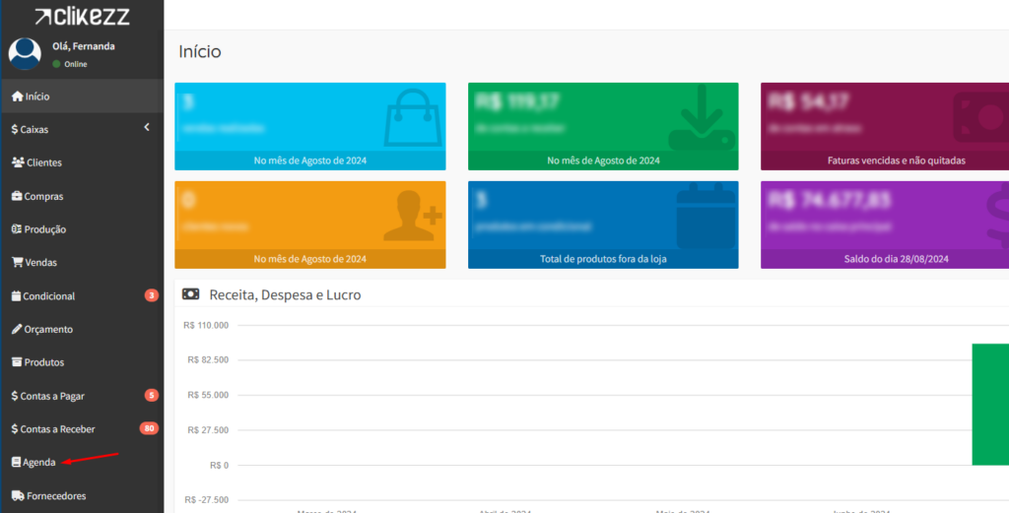The image size is (1009, 513).
Task: Click the Clientes people icon
Action: pos(18,162)
